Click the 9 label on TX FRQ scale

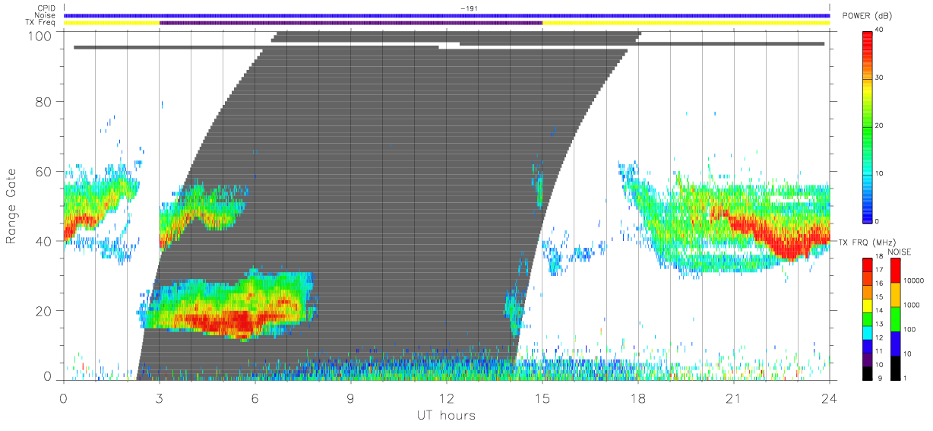(x=878, y=378)
